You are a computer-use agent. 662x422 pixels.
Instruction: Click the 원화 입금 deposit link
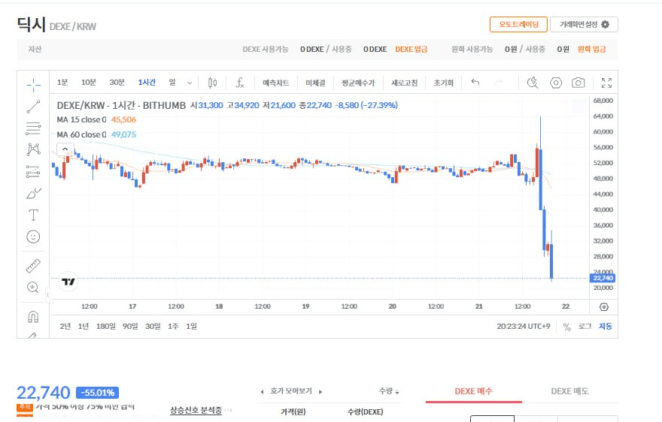tap(591, 50)
